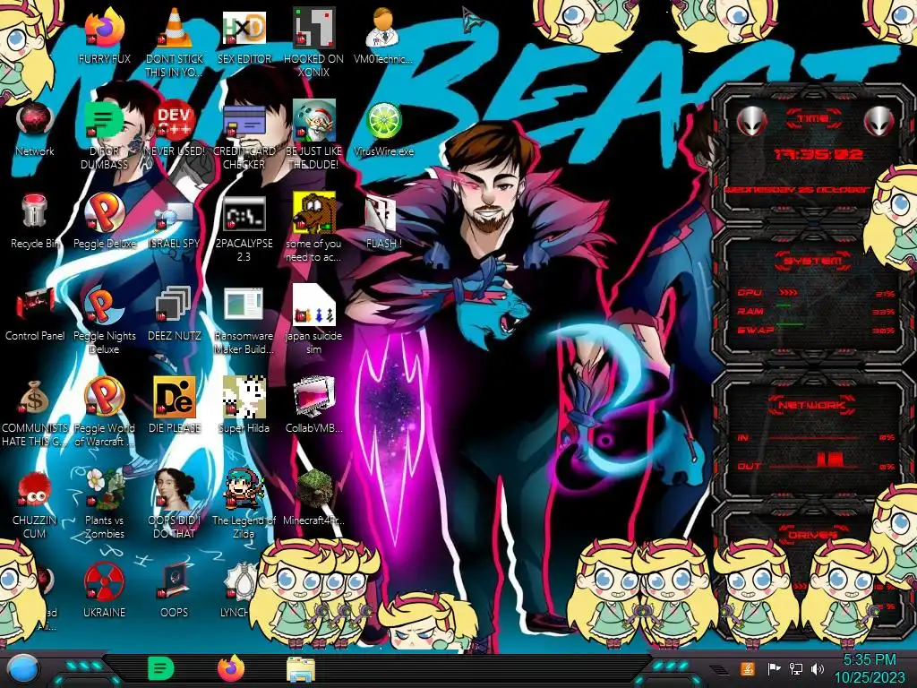The height and width of the screenshot is (688, 917).
Task: Click the left alien head gadget icon
Action: [752, 122]
